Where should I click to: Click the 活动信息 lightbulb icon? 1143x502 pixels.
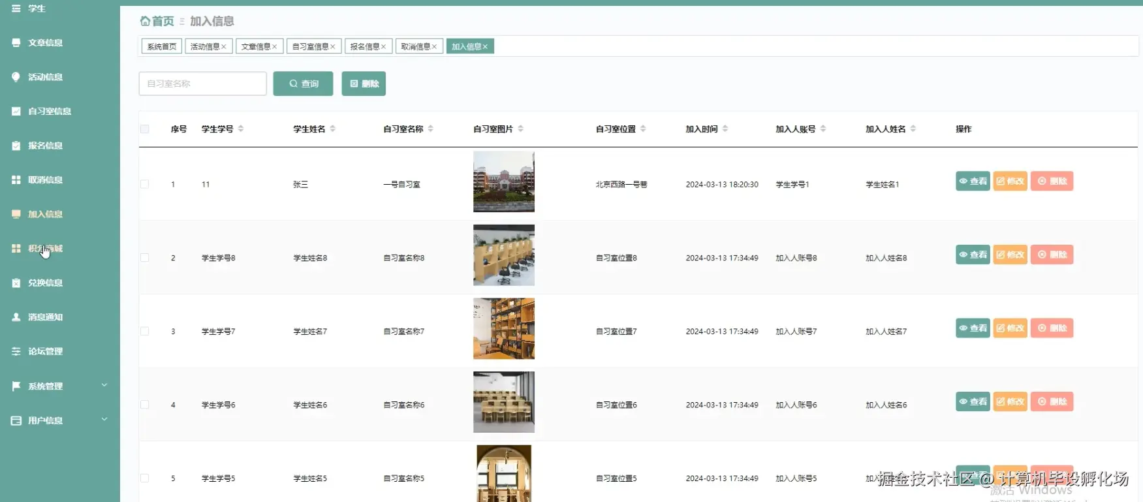(16, 77)
